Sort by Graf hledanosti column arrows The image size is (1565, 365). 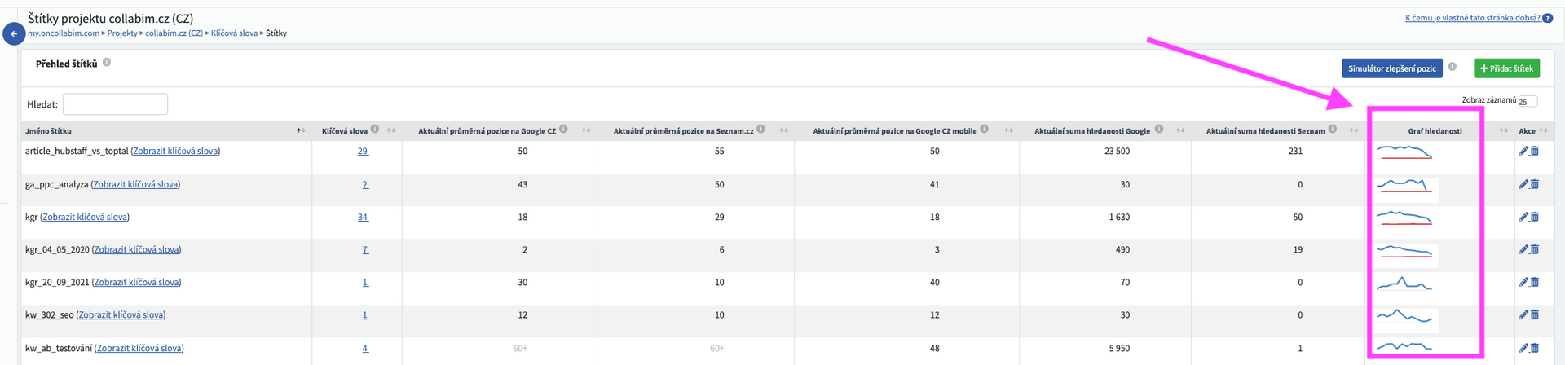click(x=1503, y=130)
